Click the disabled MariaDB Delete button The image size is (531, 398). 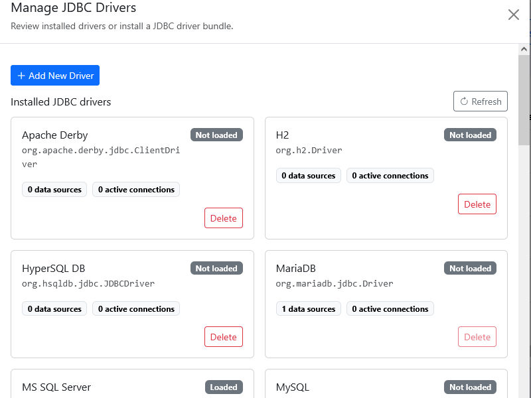point(477,337)
